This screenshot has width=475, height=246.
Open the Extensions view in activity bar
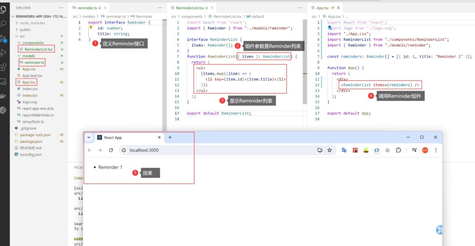click(x=3, y=67)
